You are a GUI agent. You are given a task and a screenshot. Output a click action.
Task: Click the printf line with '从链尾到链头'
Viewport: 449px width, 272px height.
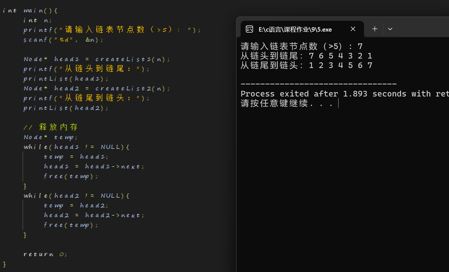pos(86,98)
